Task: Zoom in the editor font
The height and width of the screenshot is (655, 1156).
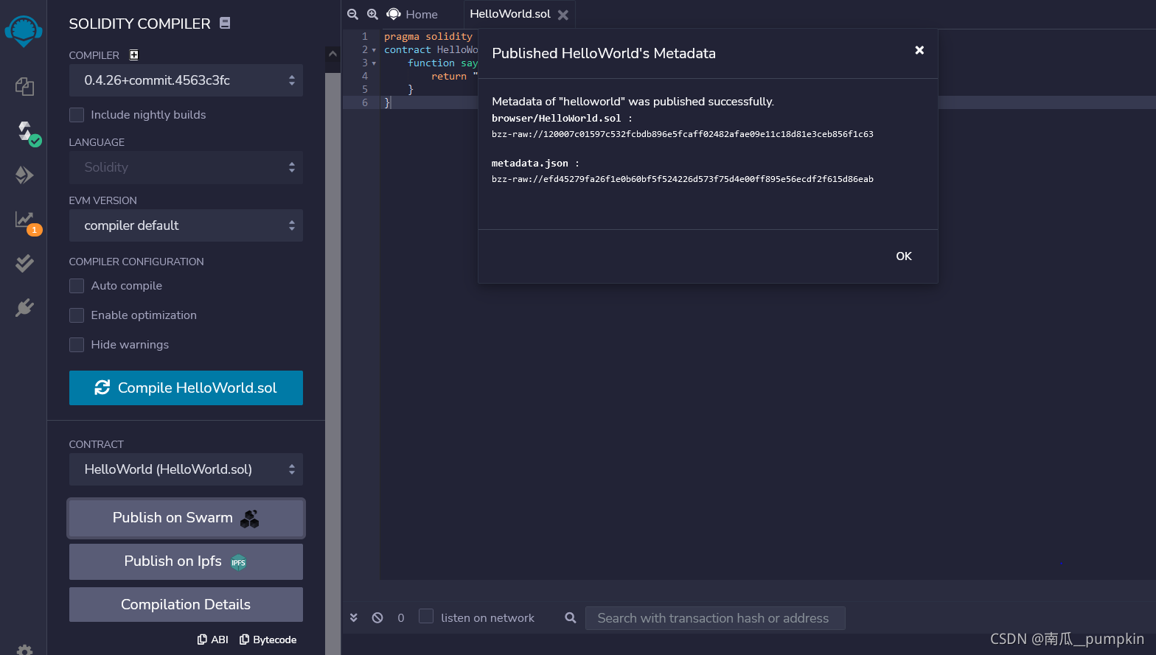Action: click(x=372, y=14)
